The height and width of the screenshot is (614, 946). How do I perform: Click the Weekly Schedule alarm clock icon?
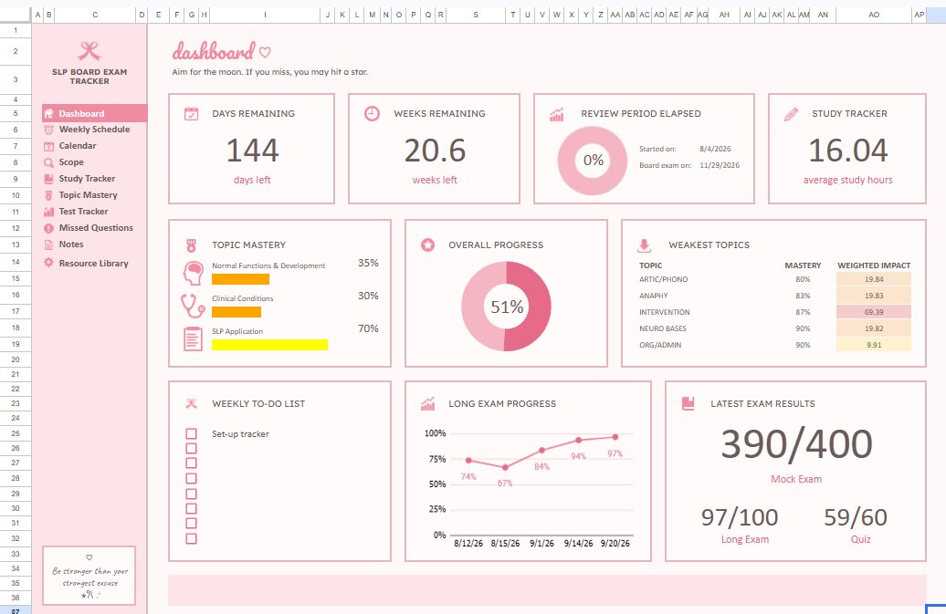click(x=49, y=130)
